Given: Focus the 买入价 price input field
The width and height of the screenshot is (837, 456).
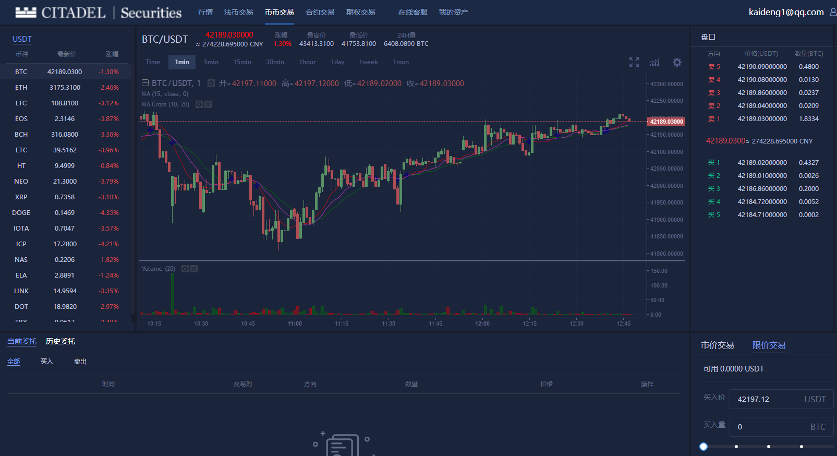Looking at the screenshot, I should point(781,399).
